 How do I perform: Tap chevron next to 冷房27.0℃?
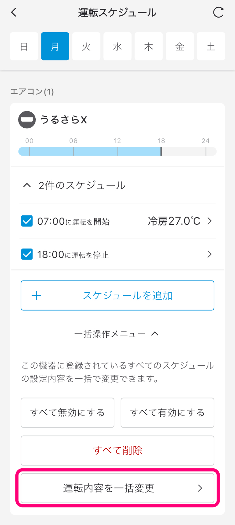click(x=209, y=221)
